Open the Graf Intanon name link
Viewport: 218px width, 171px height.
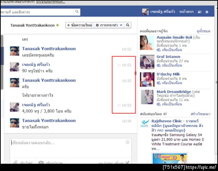tap(168, 57)
